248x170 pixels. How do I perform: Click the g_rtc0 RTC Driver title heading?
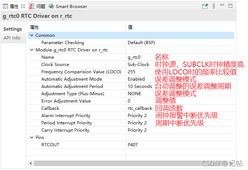pyautogui.click(x=37, y=16)
